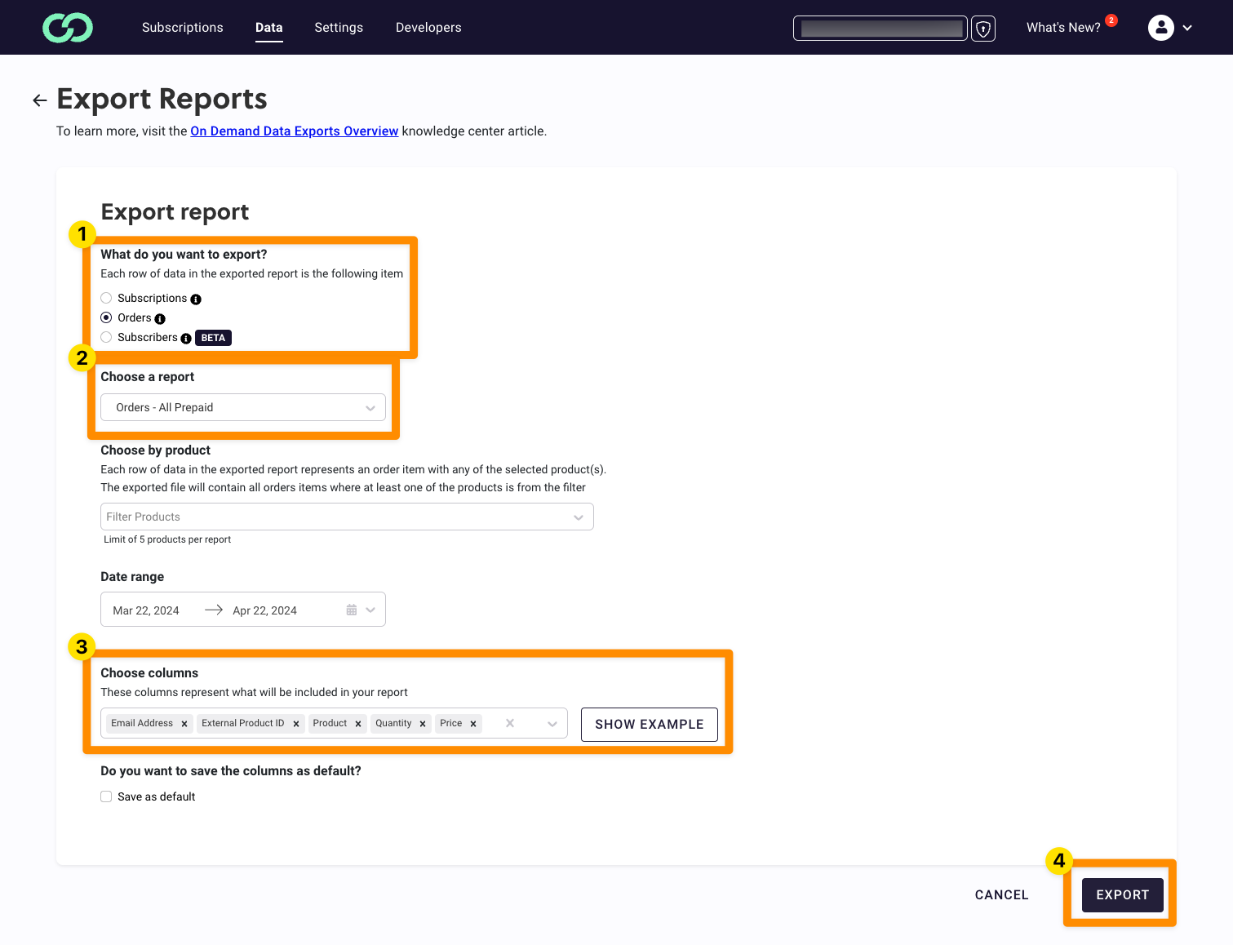Clear all selected columns with the X

pos(510,723)
